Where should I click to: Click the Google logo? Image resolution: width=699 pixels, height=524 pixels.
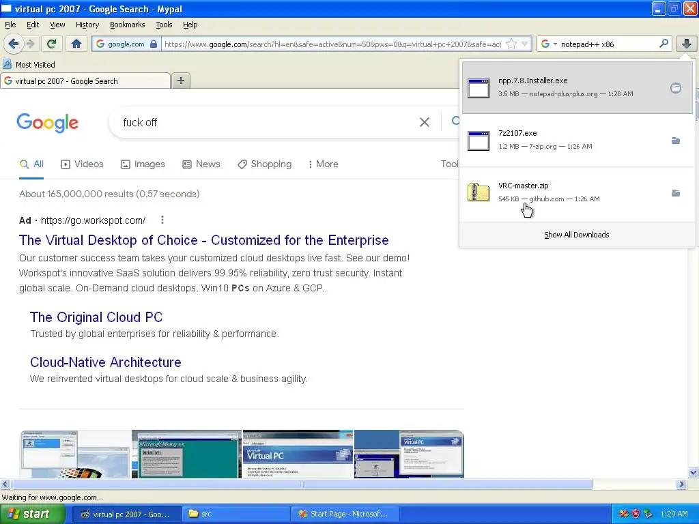[48, 123]
